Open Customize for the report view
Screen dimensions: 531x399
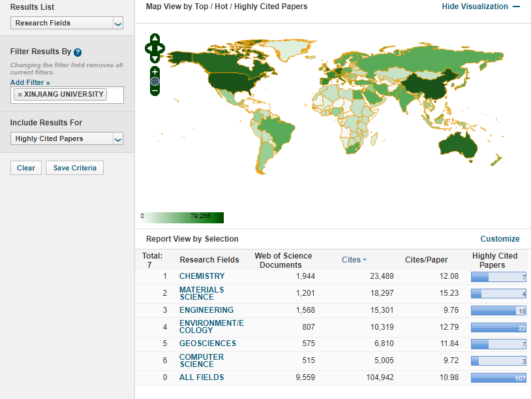point(500,239)
